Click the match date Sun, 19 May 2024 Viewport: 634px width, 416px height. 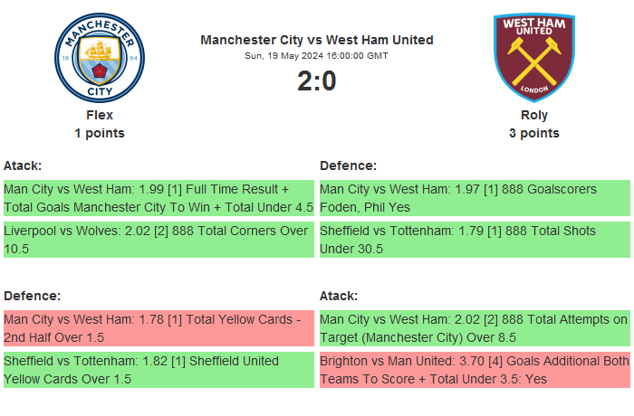317,55
